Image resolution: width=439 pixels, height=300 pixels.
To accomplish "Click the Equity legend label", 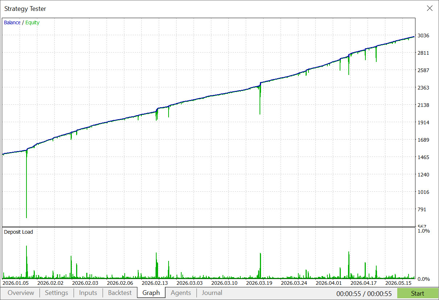I will click(x=32, y=22).
